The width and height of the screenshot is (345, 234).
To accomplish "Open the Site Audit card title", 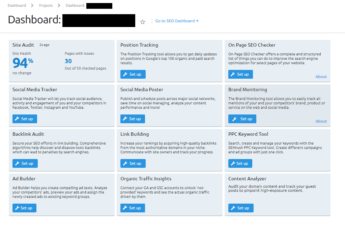I will 23,45.
